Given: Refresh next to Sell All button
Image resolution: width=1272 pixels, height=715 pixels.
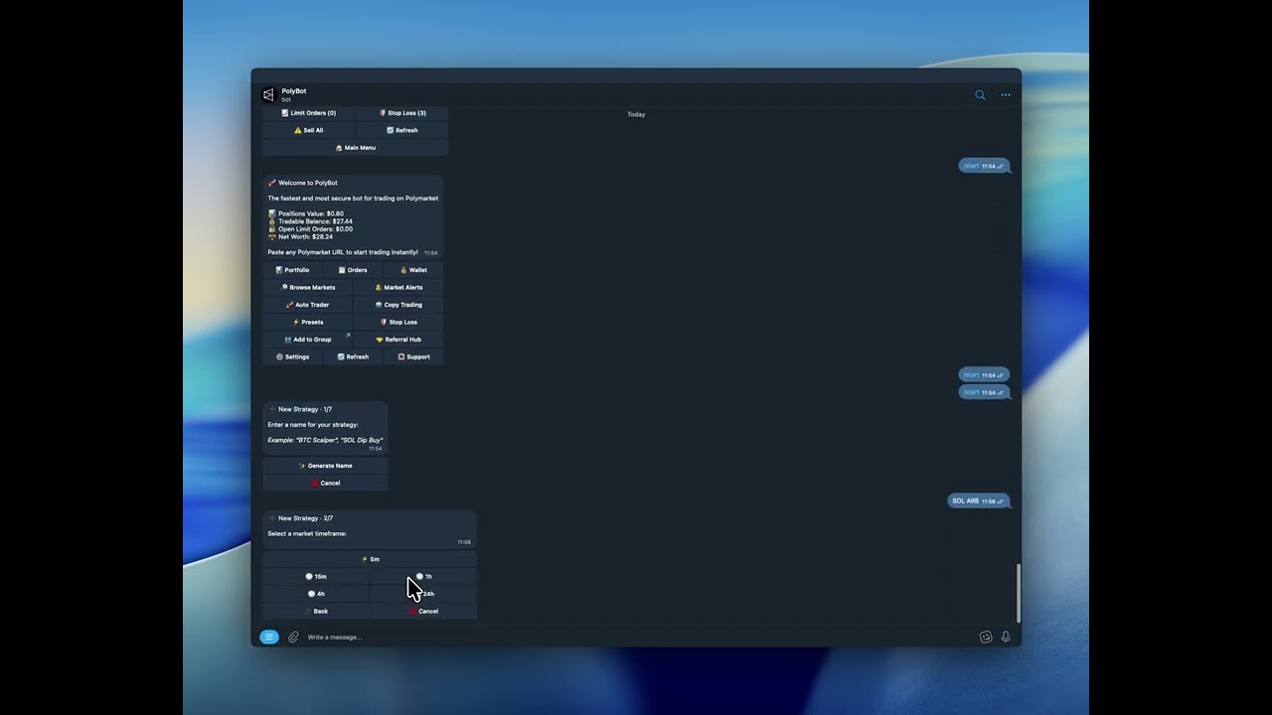Looking at the screenshot, I should tap(401, 130).
